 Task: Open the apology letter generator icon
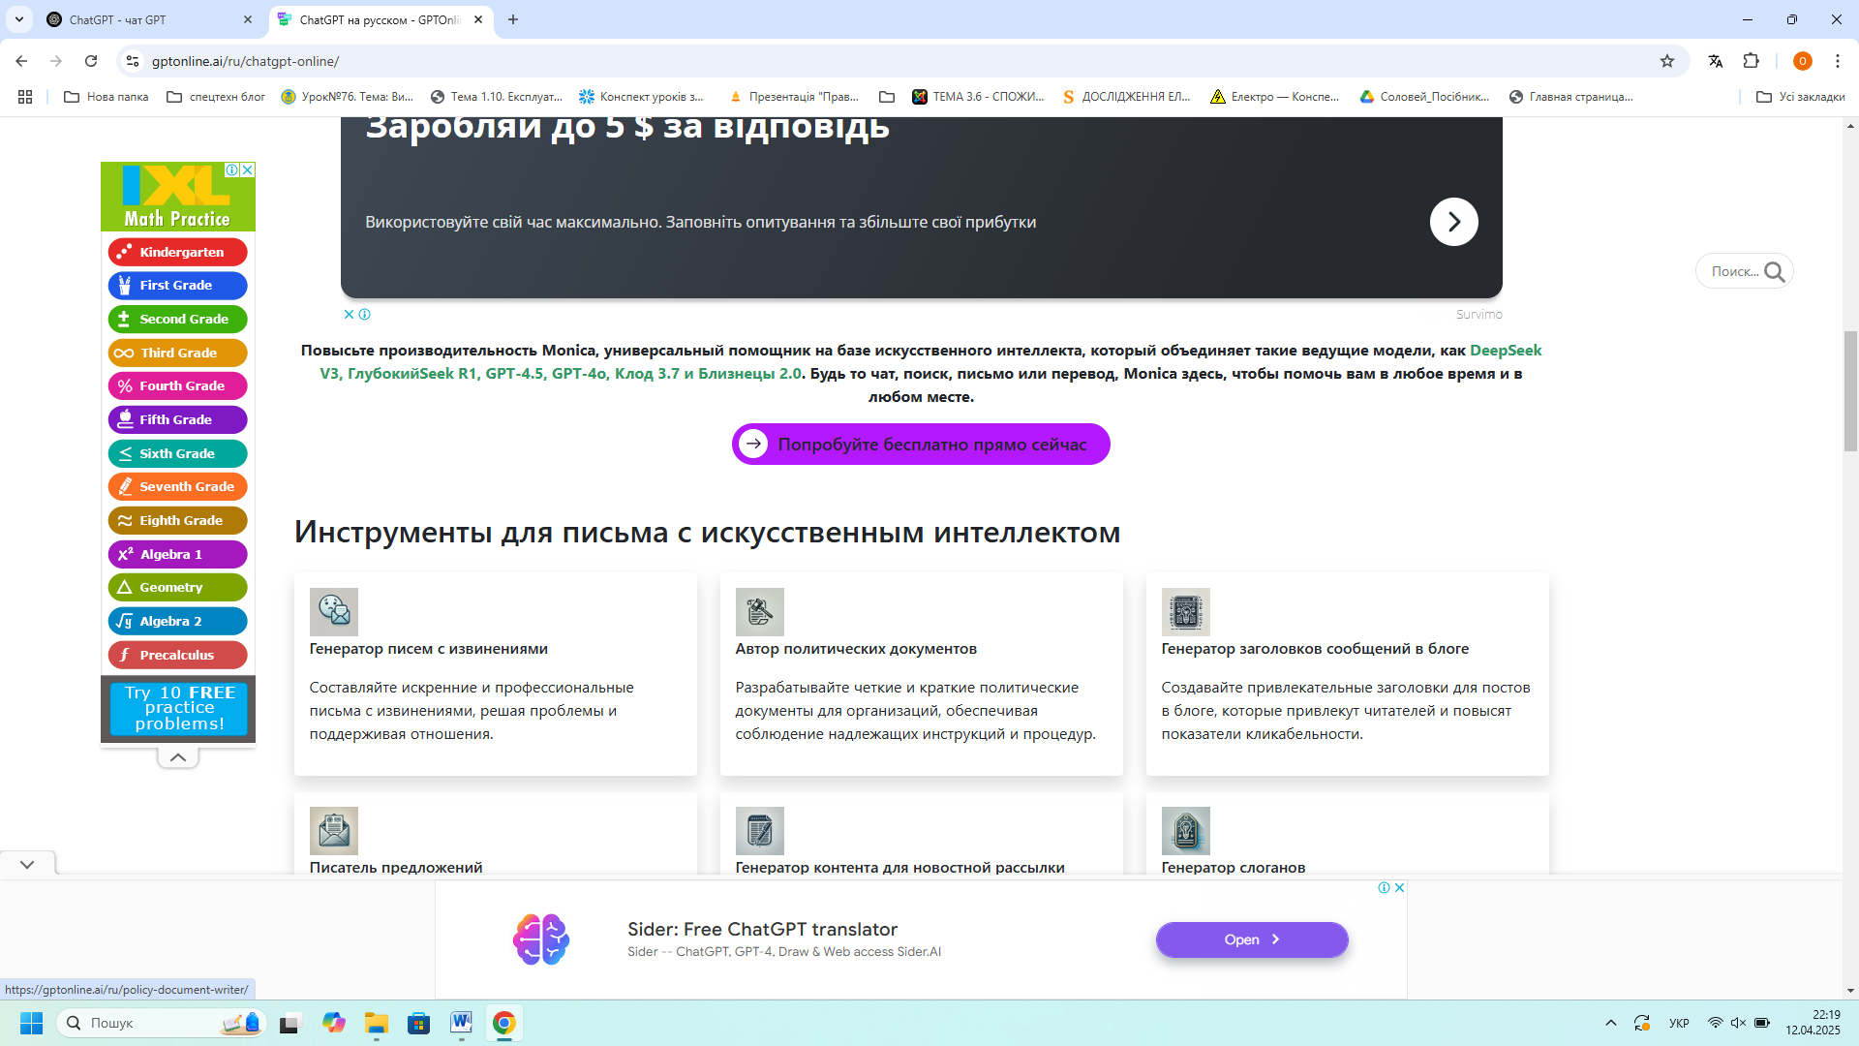coord(334,612)
